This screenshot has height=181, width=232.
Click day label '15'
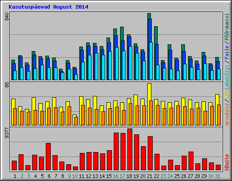coord(109,176)
